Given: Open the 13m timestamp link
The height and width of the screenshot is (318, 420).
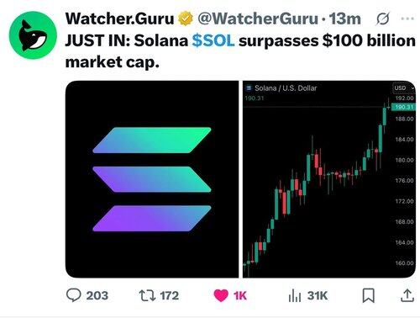Looking at the screenshot, I should click(344, 19).
